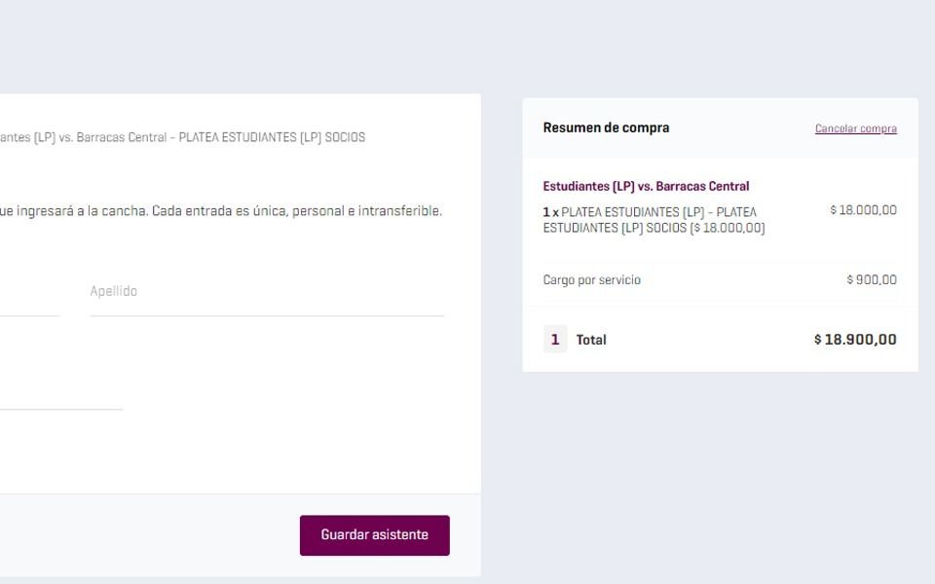Select the bold 1 x quantity prefix in summary
Image resolution: width=935 pixels, height=584 pixels.
coord(551,212)
